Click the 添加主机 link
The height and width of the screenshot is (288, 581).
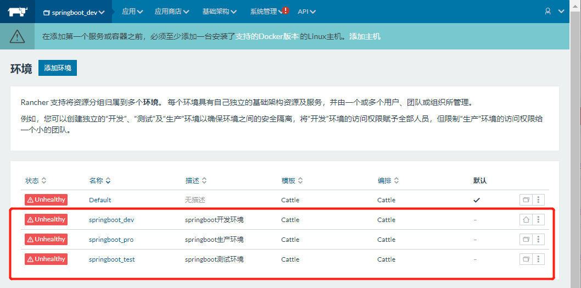(x=365, y=36)
